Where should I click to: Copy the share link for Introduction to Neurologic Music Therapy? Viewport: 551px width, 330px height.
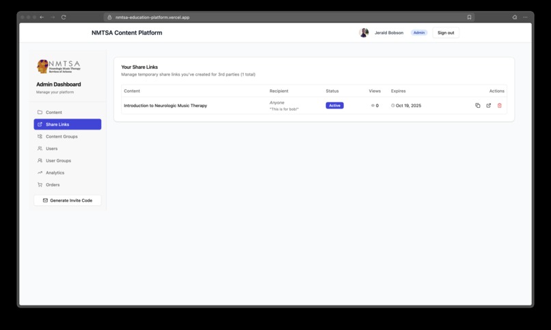pos(478,106)
